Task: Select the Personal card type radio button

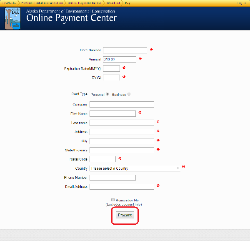Action: pos(107,94)
